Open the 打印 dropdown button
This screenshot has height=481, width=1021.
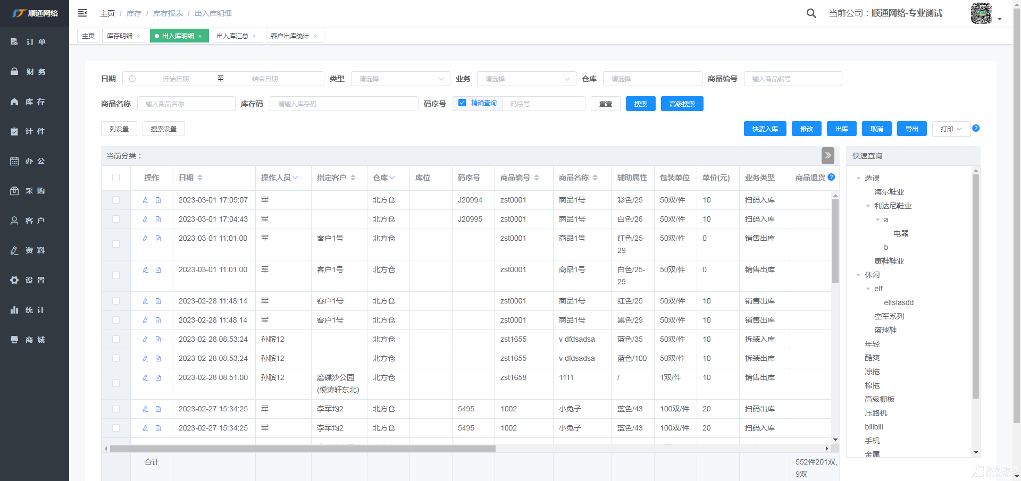(951, 129)
